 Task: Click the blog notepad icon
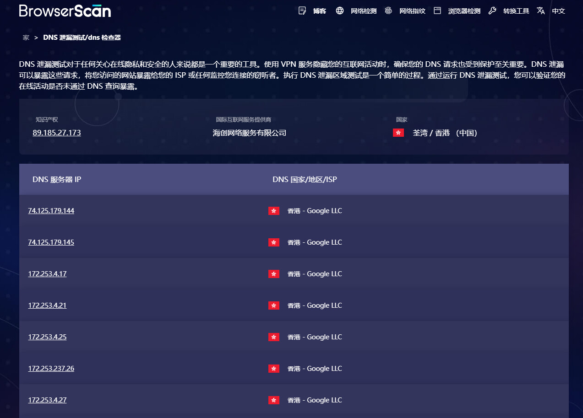302,11
